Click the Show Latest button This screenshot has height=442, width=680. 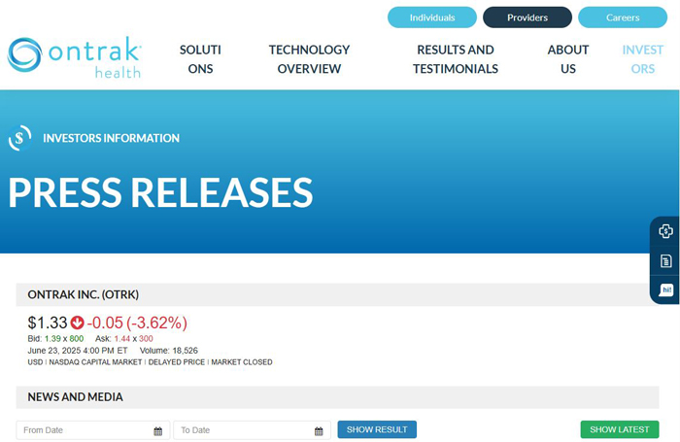coord(620,429)
